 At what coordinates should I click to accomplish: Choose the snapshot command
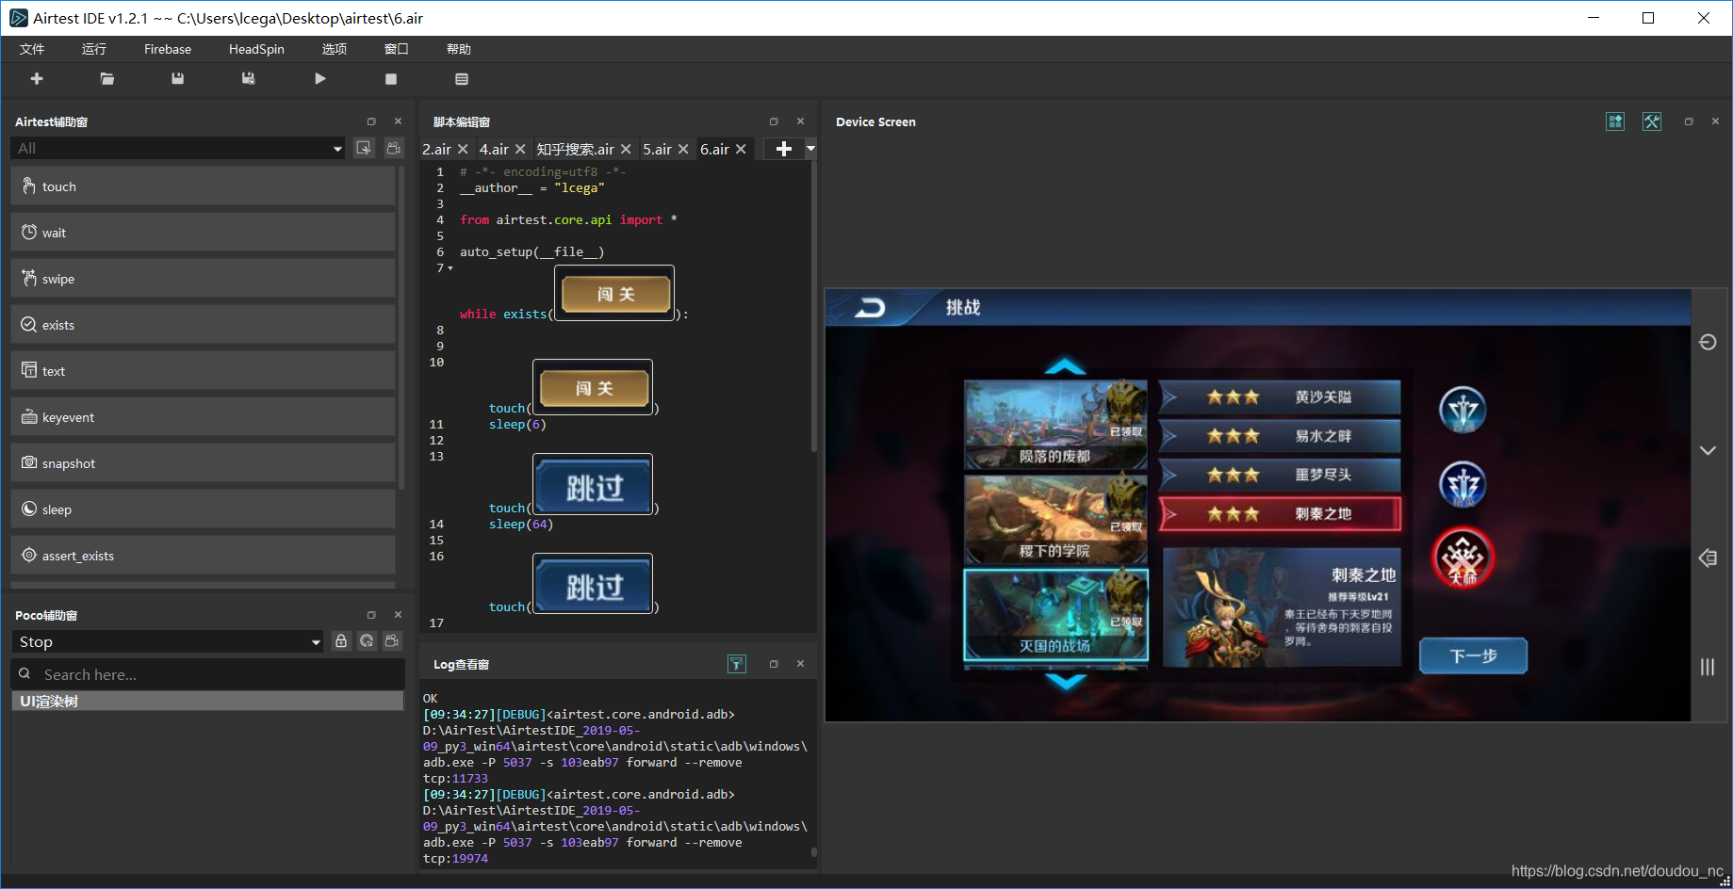(x=203, y=463)
